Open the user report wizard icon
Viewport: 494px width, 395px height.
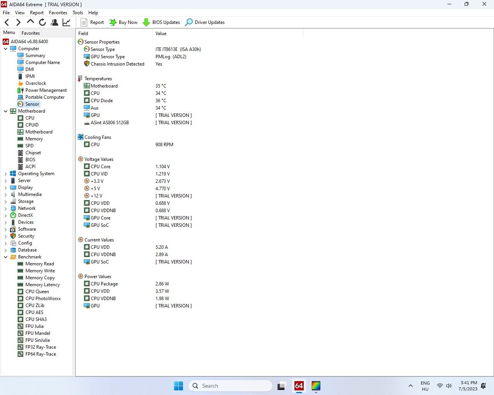pyautogui.click(x=54, y=22)
